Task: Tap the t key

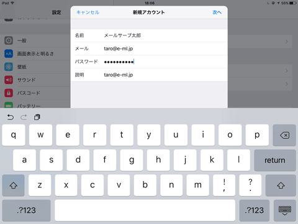Action: tap(122, 135)
